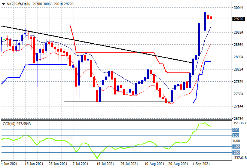The height and width of the screenshot is (168, 247).
Task: Click the 30044 price scale label
Action: tap(238, 8)
